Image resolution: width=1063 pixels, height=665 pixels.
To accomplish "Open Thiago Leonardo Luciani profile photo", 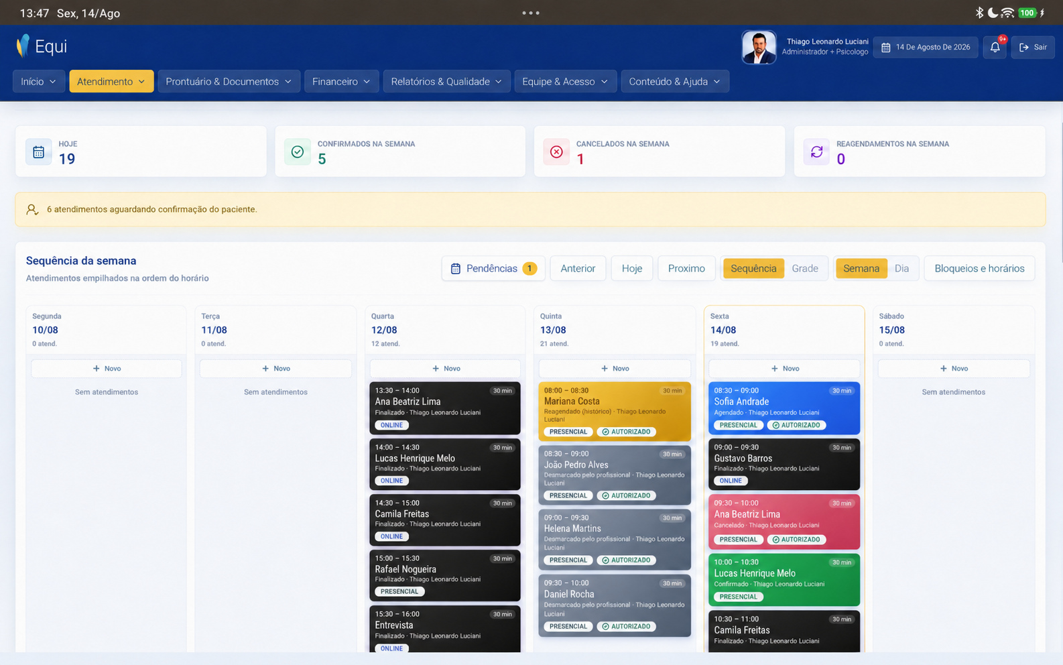I will [759, 47].
